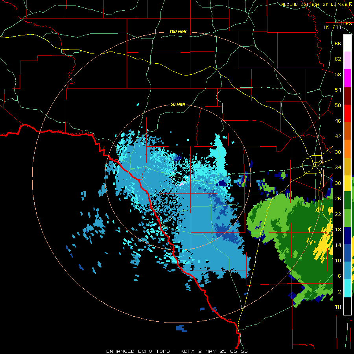Click legend value 26
354x354 pixels.
click(338, 199)
